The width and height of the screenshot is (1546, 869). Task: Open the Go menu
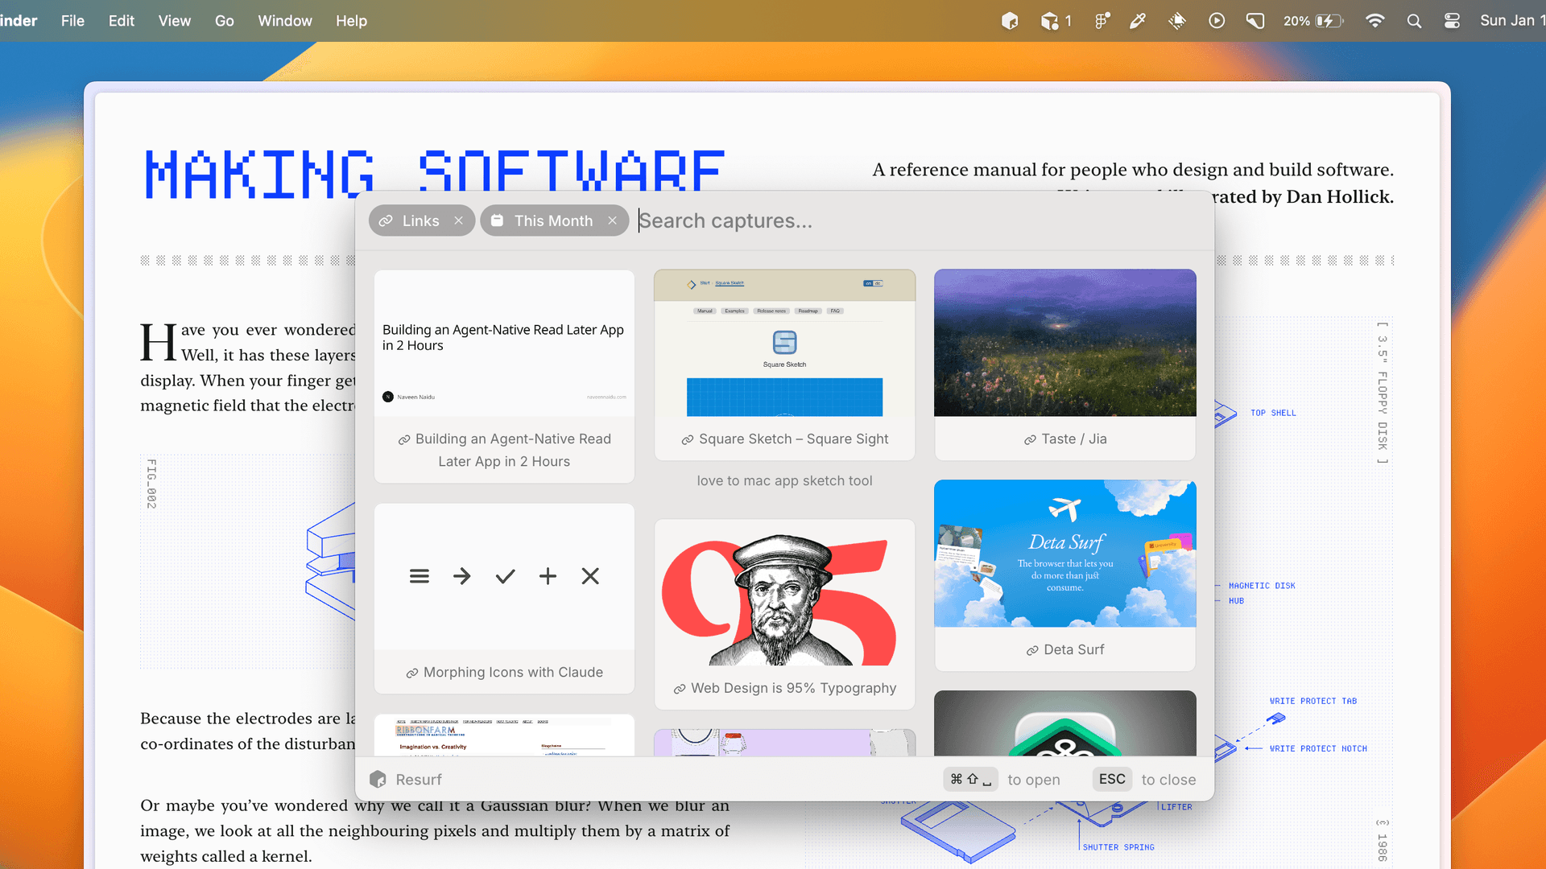224,21
